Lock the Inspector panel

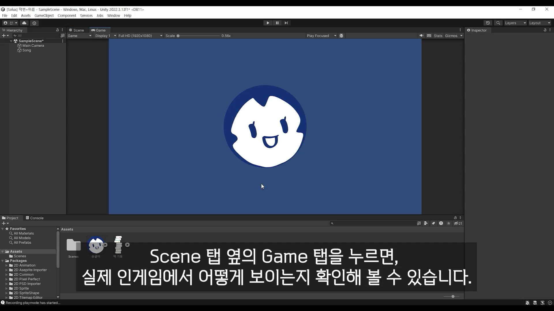[x=545, y=30]
